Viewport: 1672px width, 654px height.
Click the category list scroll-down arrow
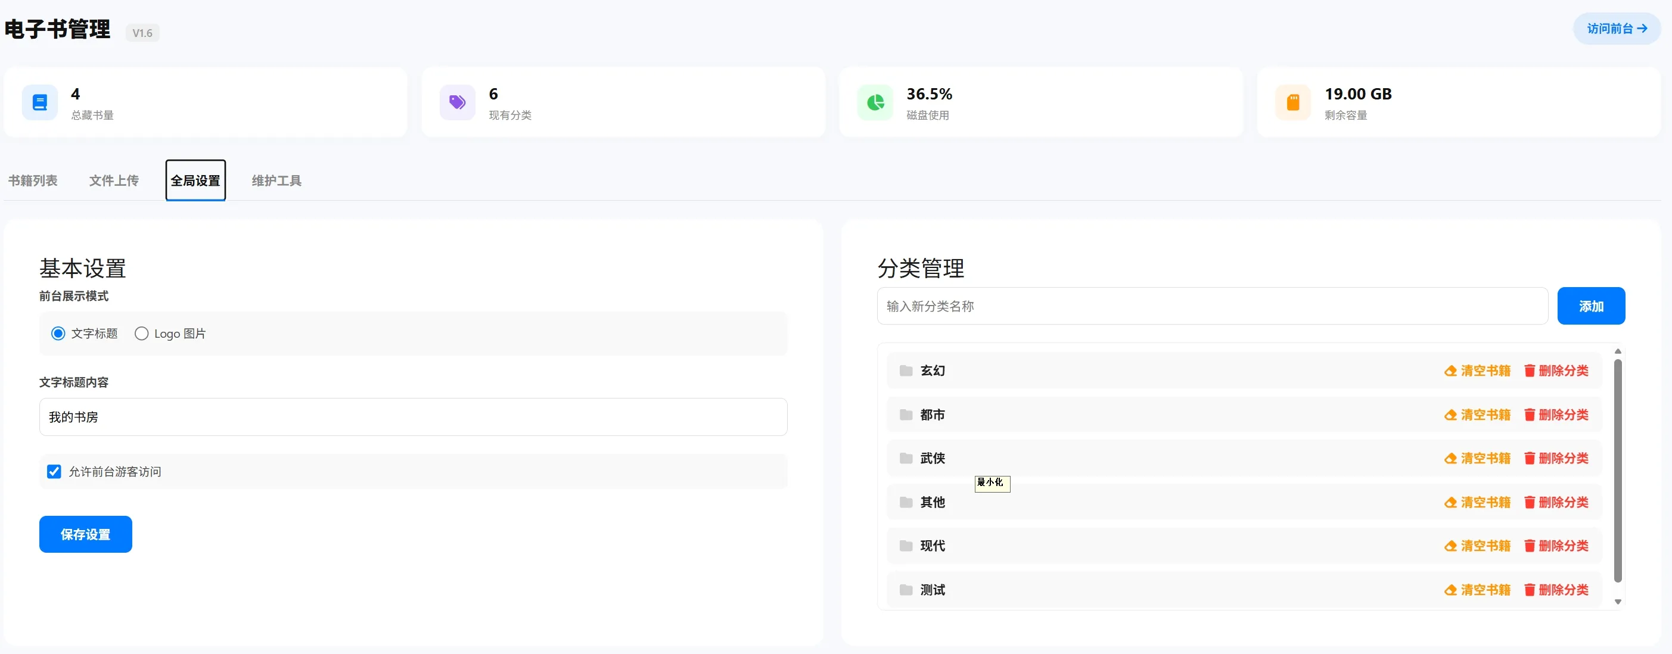[x=1617, y=602]
